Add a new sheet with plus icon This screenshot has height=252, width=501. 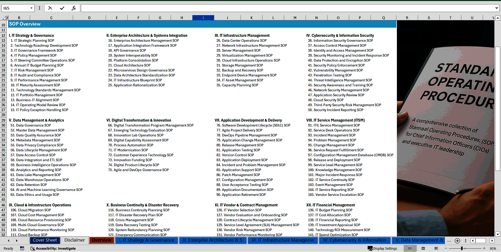tap(457, 241)
